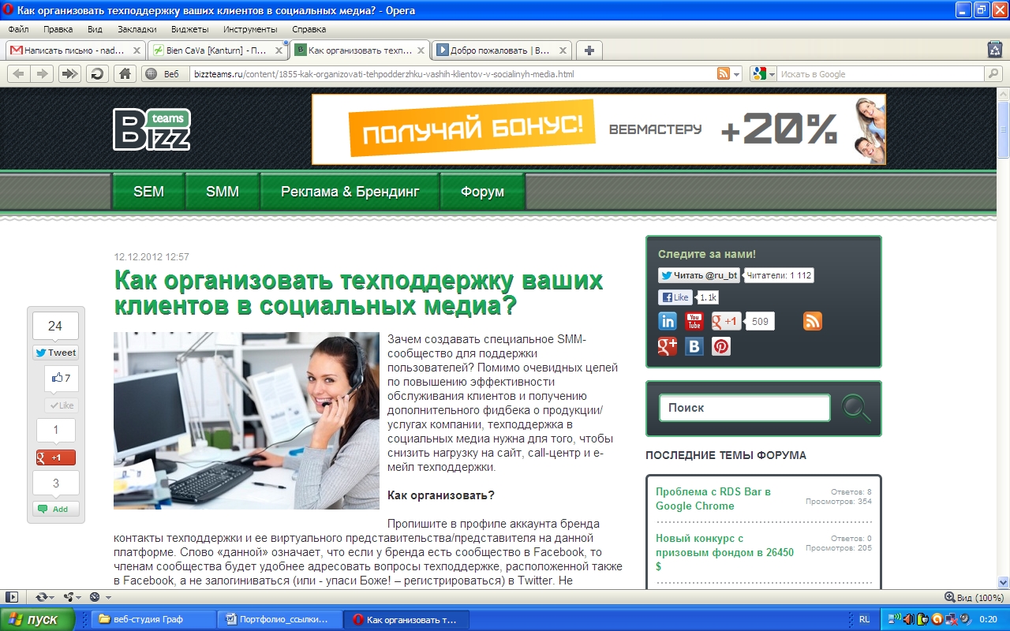Go back with the browser's Back arrow
This screenshot has height=631, width=1010.
(x=19, y=73)
